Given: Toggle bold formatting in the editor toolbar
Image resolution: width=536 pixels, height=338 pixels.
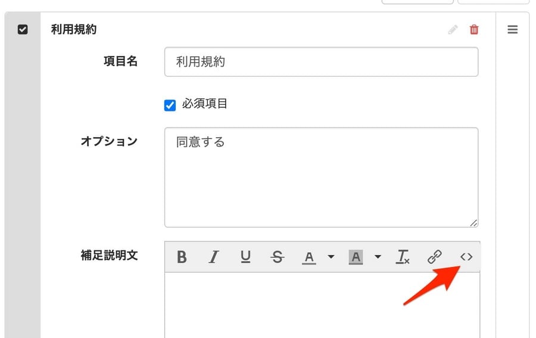Looking at the screenshot, I should 182,257.
